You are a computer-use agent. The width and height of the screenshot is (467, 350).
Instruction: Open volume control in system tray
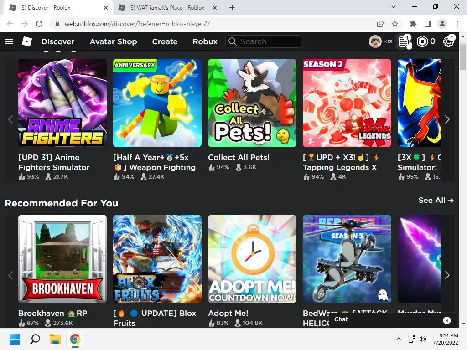pyautogui.click(x=422, y=339)
